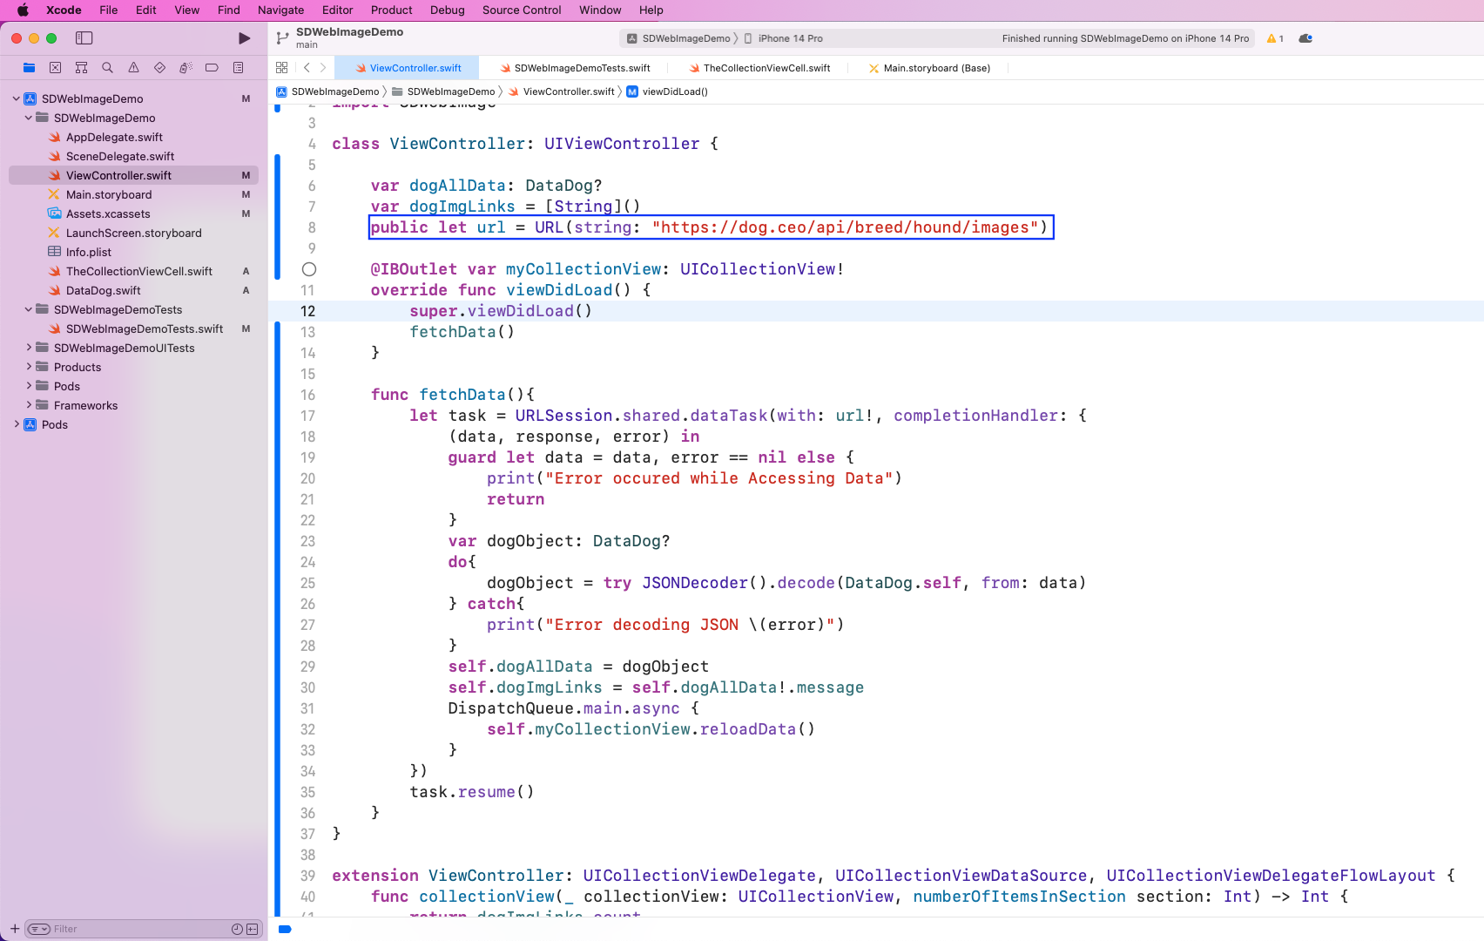Choose the iPhone 14 Pro destination
Image resolution: width=1484 pixels, height=941 pixels.
[x=783, y=38]
